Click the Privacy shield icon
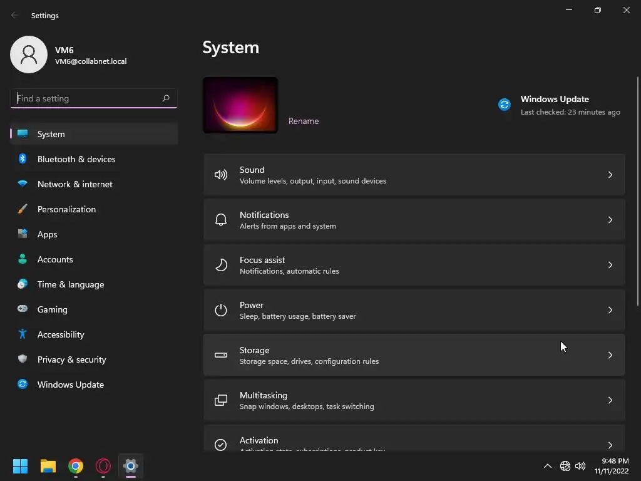The width and height of the screenshot is (641, 481). pos(23,359)
